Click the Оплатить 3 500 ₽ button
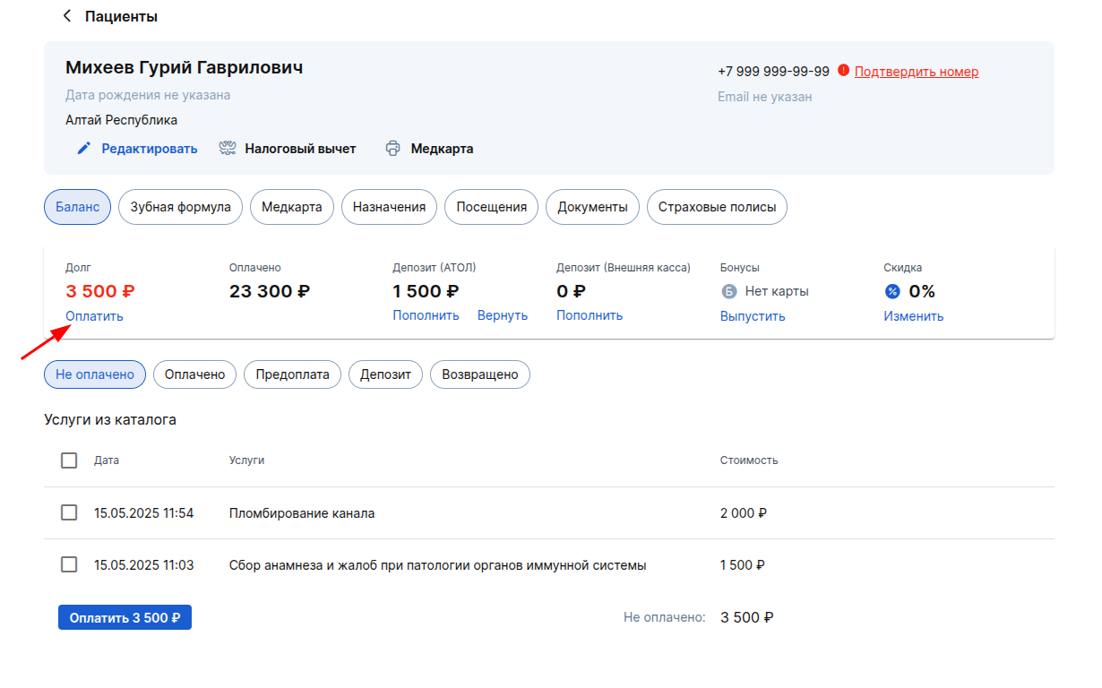 pos(125,617)
